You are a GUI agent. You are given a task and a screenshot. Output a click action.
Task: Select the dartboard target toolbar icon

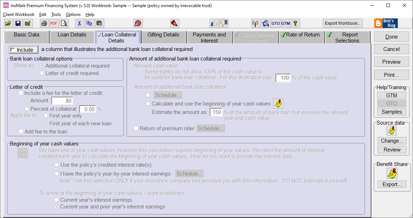click(x=138, y=23)
